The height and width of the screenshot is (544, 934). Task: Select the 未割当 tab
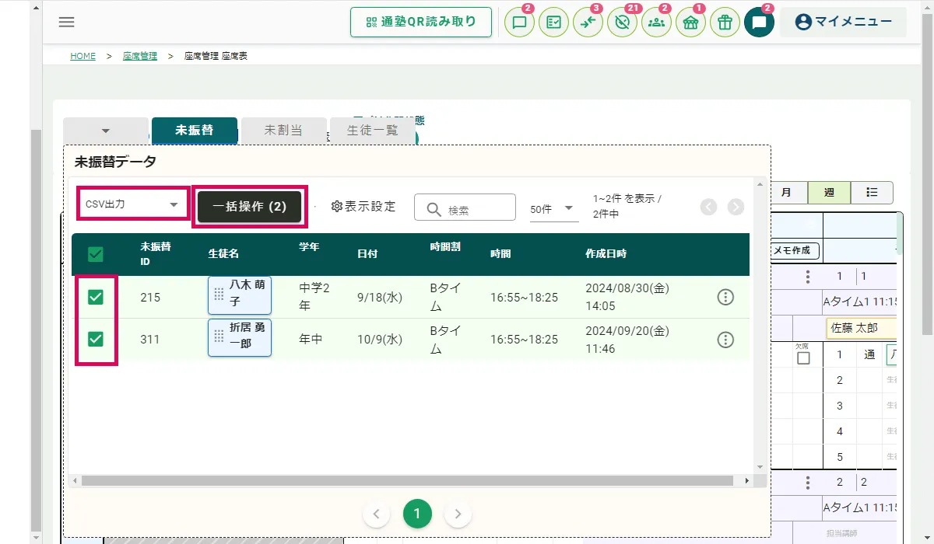tap(283, 131)
